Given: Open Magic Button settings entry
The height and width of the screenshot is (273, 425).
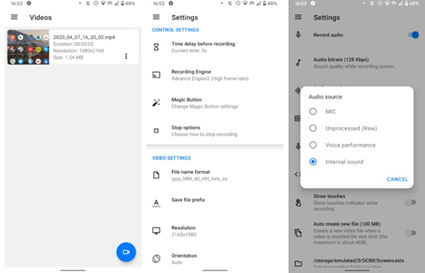Looking at the screenshot, I should click(215, 103).
